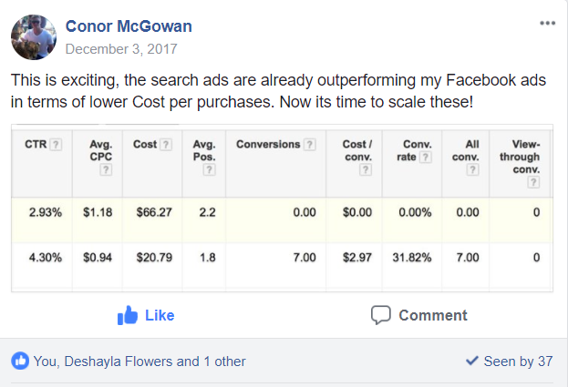Click the help icon next to CTR

click(x=57, y=145)
